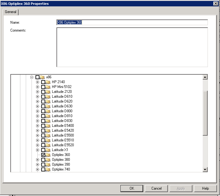Click the Latitude D630 folder icon
Image resolution: width=220 pixels, height=196 pixels.
48,106
